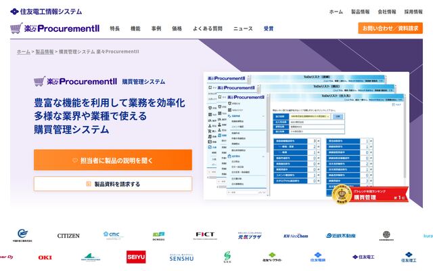Click the red SEIYU customer logo
The image size is (433, 271).
click(x=136, y=257)
